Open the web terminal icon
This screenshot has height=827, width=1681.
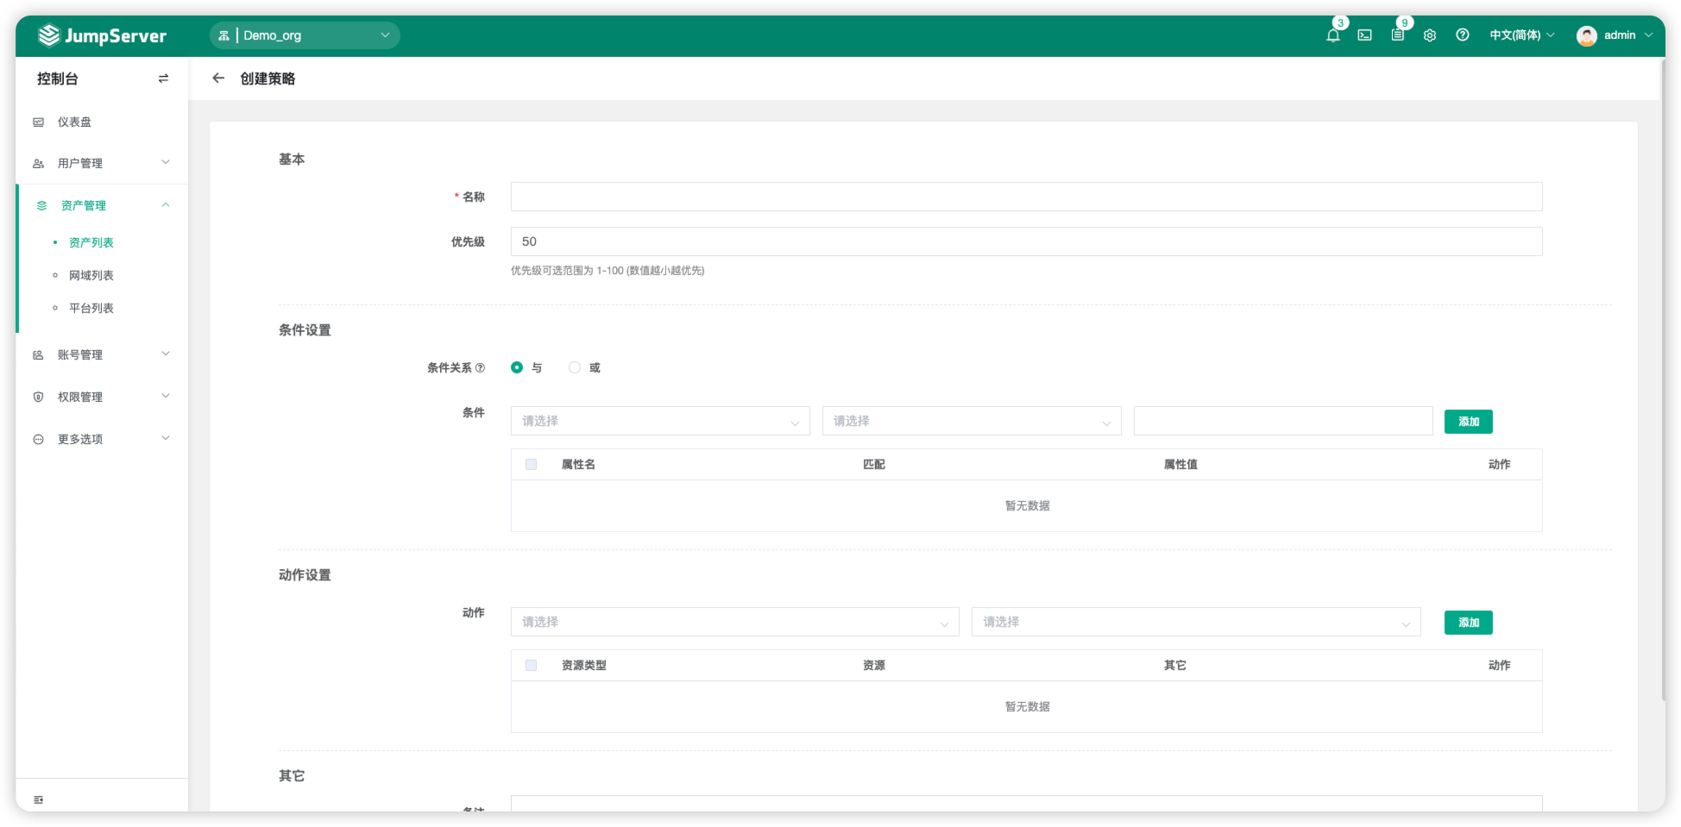1364,35
